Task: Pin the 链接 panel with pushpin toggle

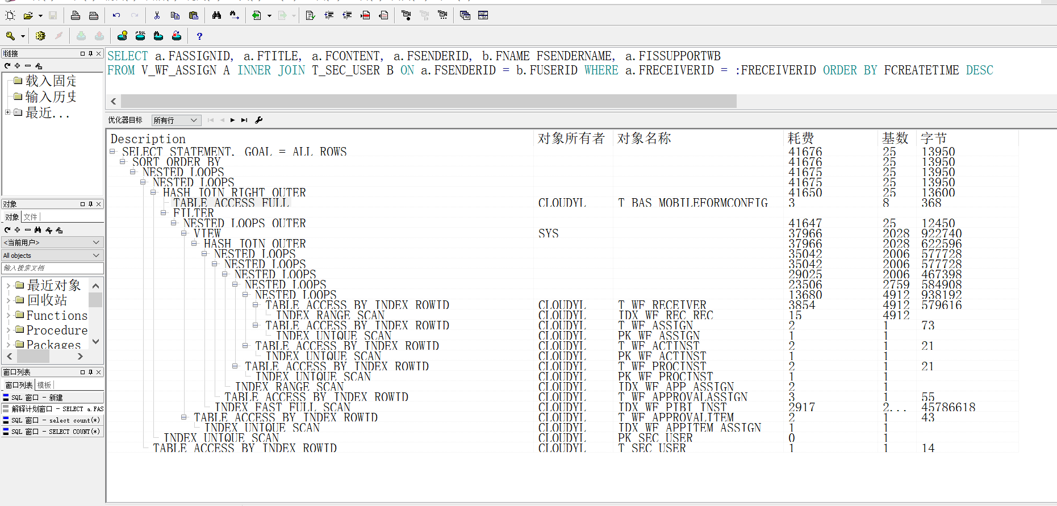Action: click(x=90, y=53)
